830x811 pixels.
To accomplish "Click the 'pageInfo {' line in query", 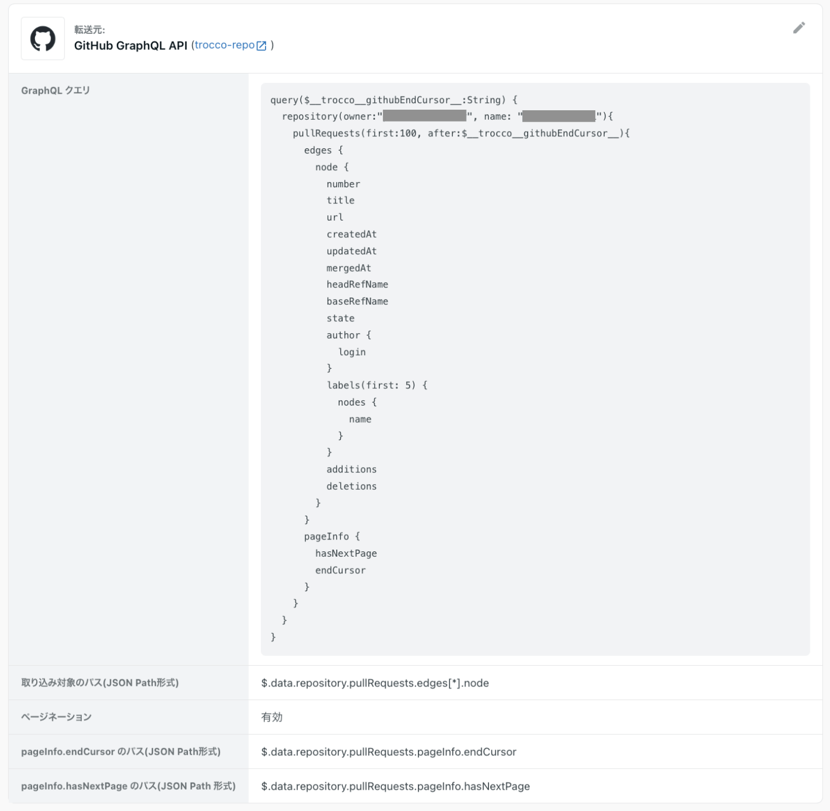I will coord(332,537).
